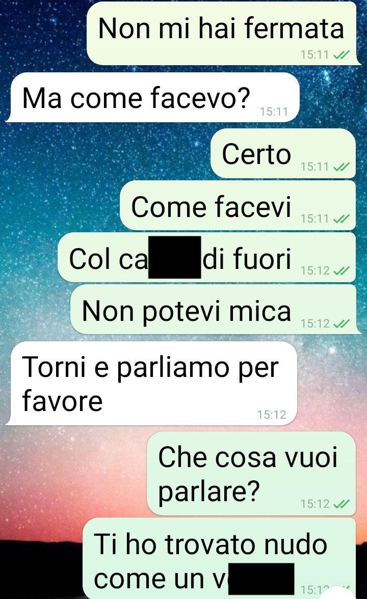The image size is (367, 599).
Task: Click the starry wallpaper beside the 'Certo' bubble
Action: tap(105, 154)
